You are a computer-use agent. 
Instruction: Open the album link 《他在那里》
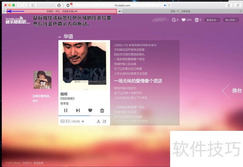click(x=67, y=98)
